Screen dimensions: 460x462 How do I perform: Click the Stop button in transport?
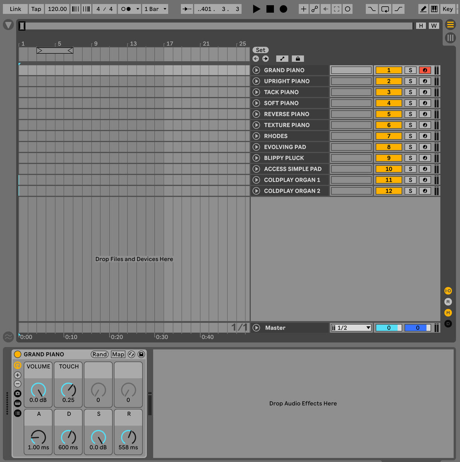click(x=270, y=9)
